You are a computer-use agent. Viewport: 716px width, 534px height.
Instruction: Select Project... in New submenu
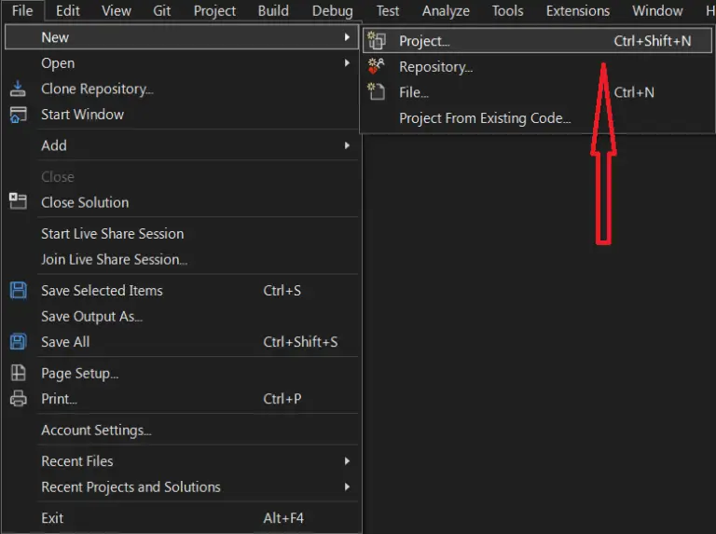(x=537, y=41)
